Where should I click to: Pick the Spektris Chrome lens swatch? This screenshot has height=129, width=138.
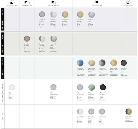click(x=102, y=63)
